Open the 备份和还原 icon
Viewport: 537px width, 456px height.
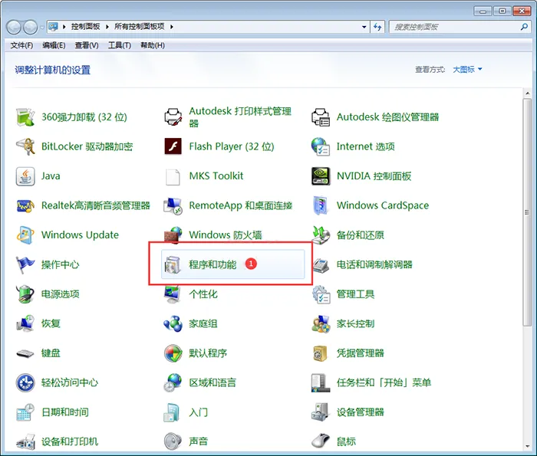tap(321, 235)
